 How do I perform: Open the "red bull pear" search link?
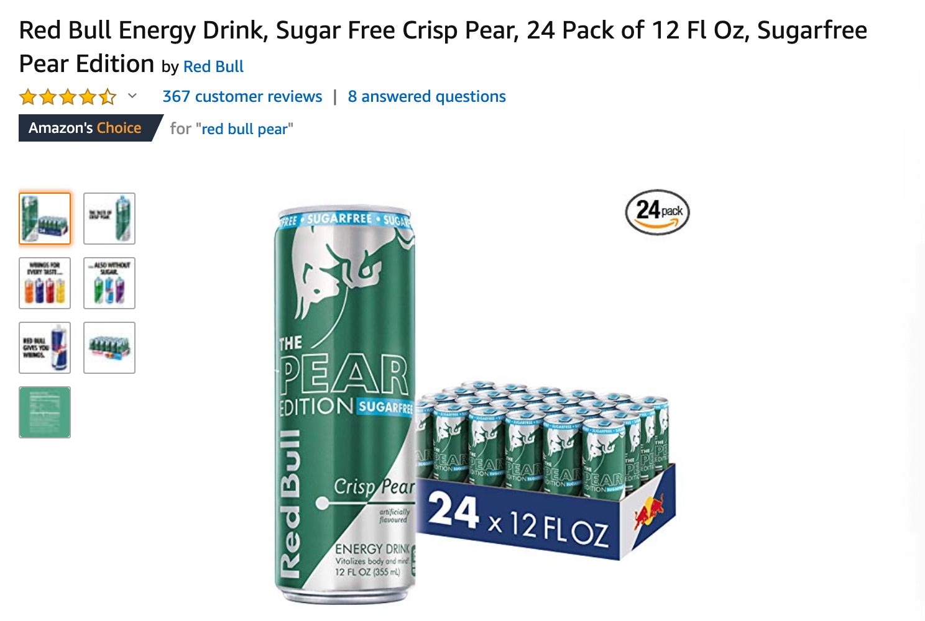pos(244,129)
